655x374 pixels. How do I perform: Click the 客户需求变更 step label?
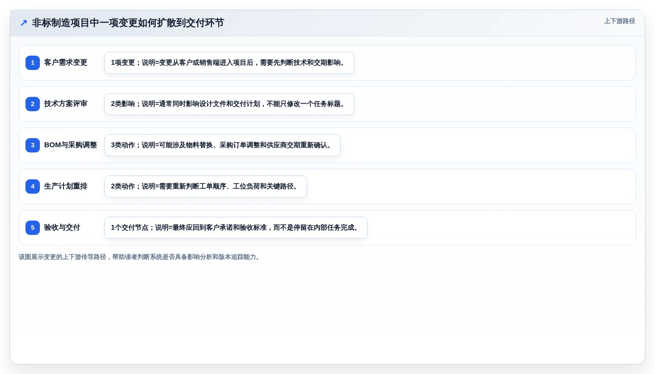66,63
